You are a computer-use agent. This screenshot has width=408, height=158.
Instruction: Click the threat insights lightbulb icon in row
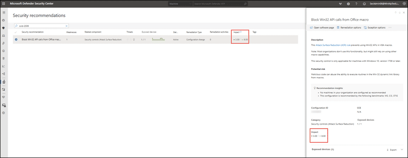[x=134, y=40]
